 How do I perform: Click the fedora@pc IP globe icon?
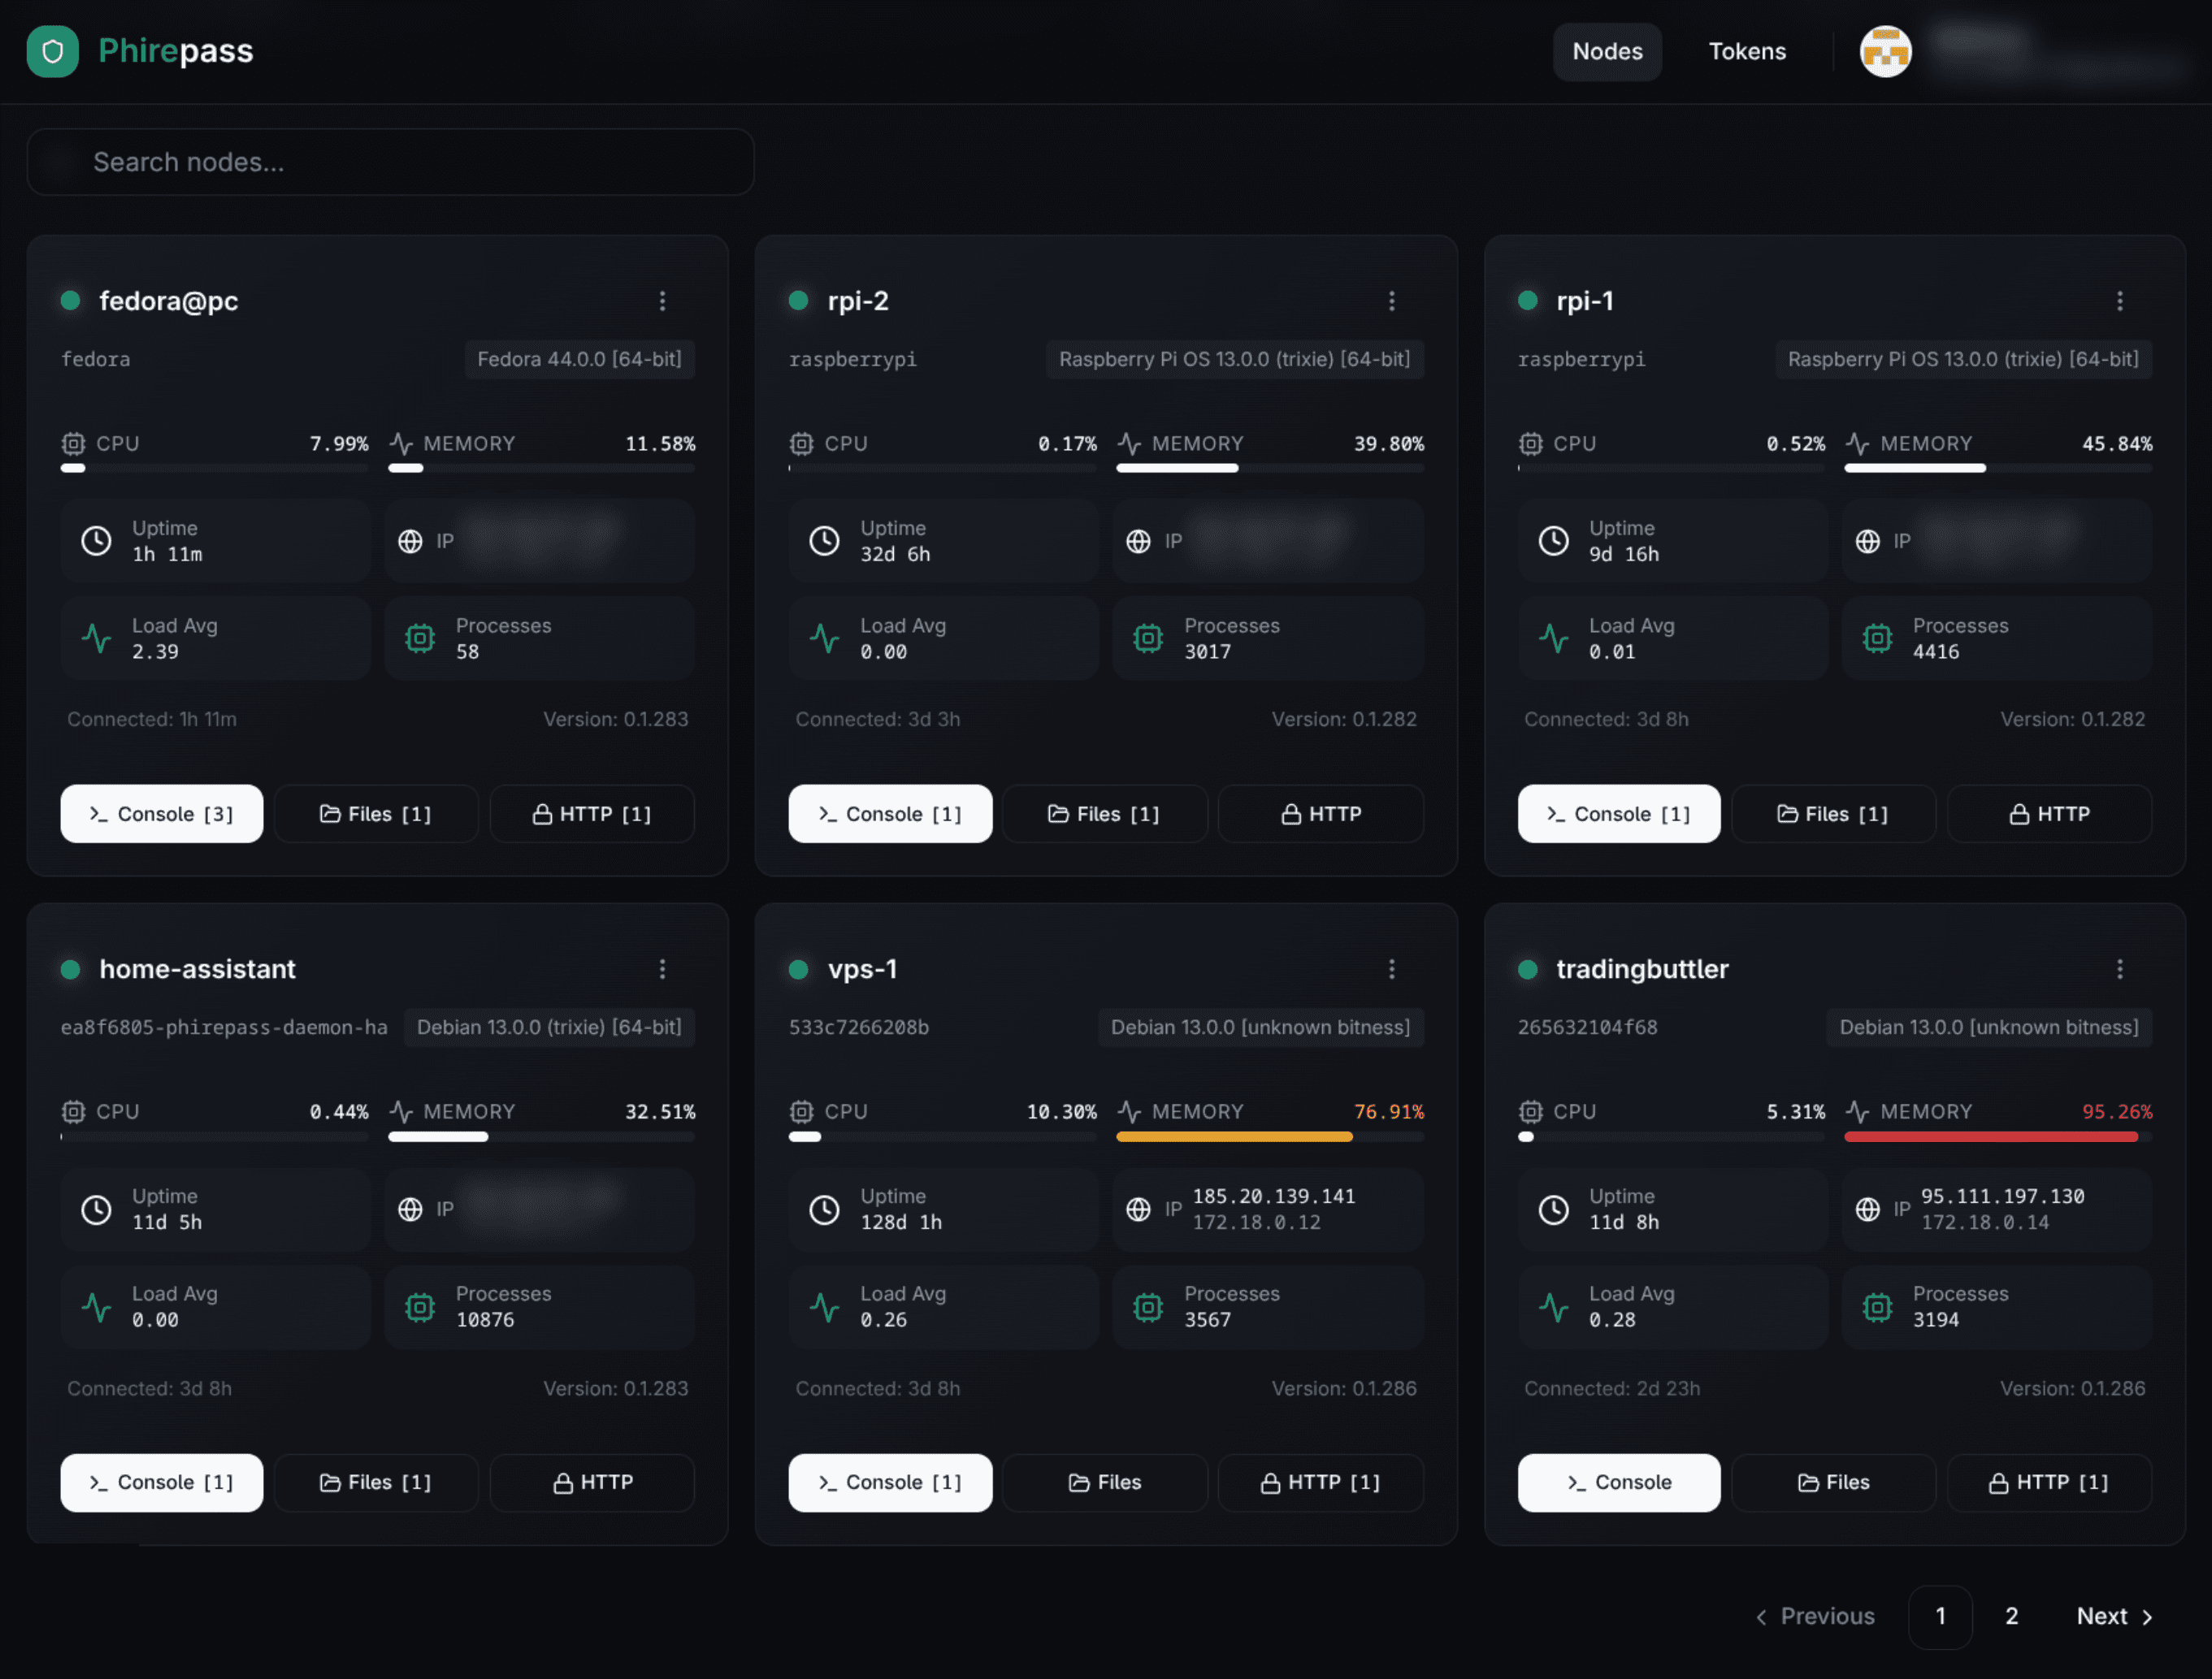tap(410, 541)
